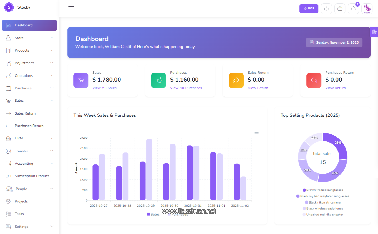Click the green Purchases cart icon

(158, 80)
